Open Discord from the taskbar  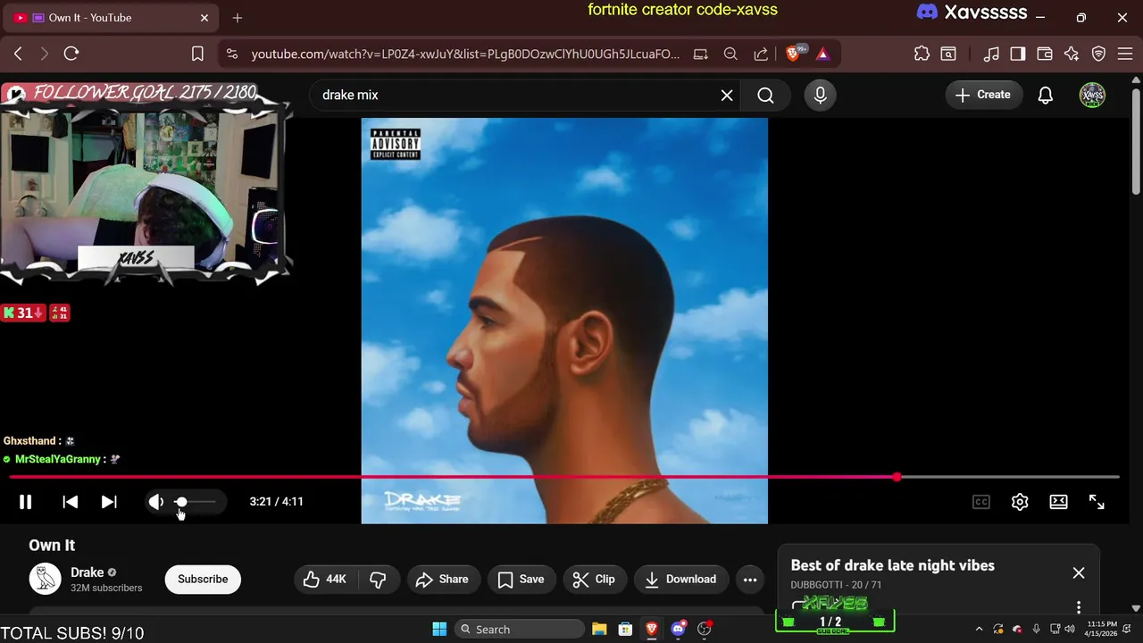pyautogui.click(x=679, y=629)
